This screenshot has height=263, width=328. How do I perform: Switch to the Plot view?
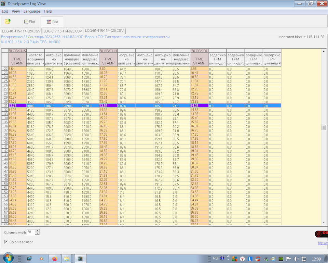[29, 22]
